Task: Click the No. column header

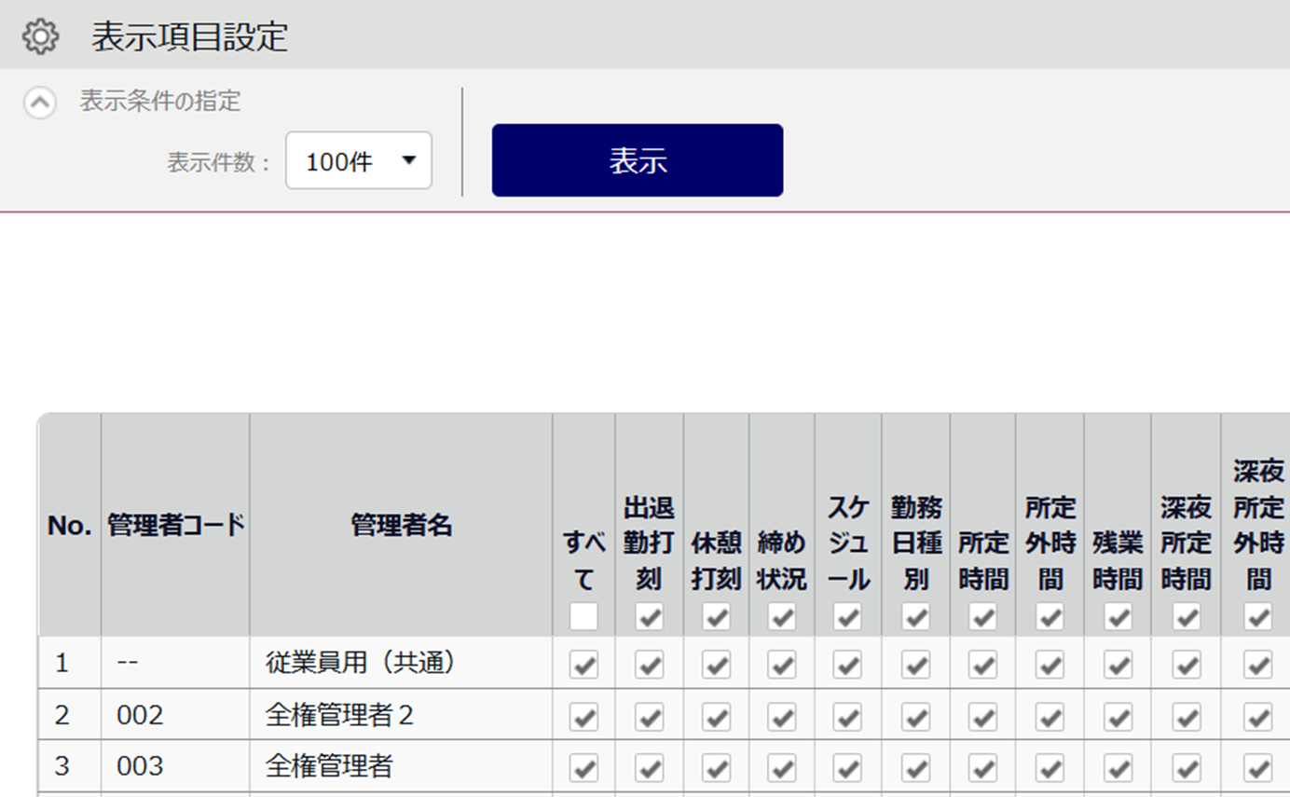Action: [70, 525]
